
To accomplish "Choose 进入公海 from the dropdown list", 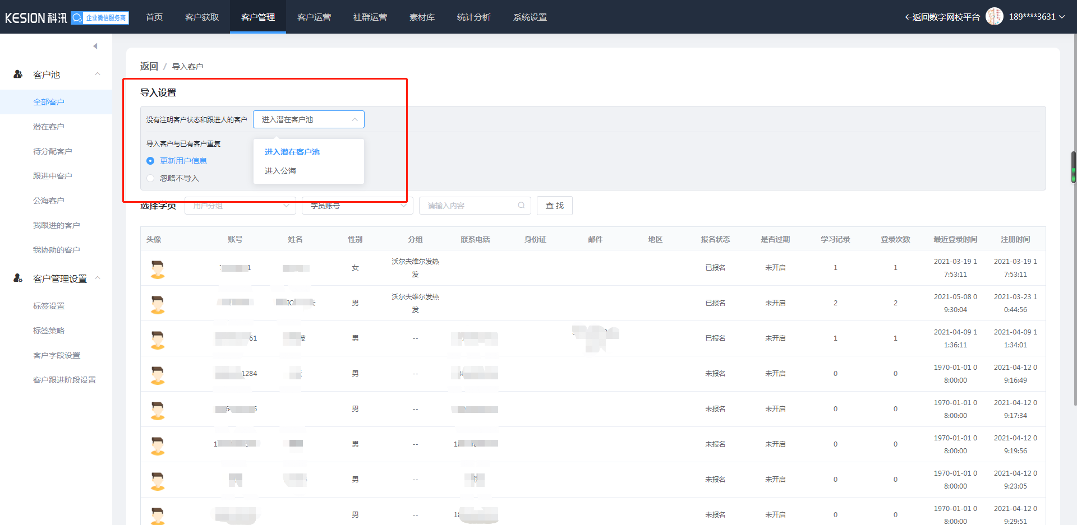I will (280, 171).
